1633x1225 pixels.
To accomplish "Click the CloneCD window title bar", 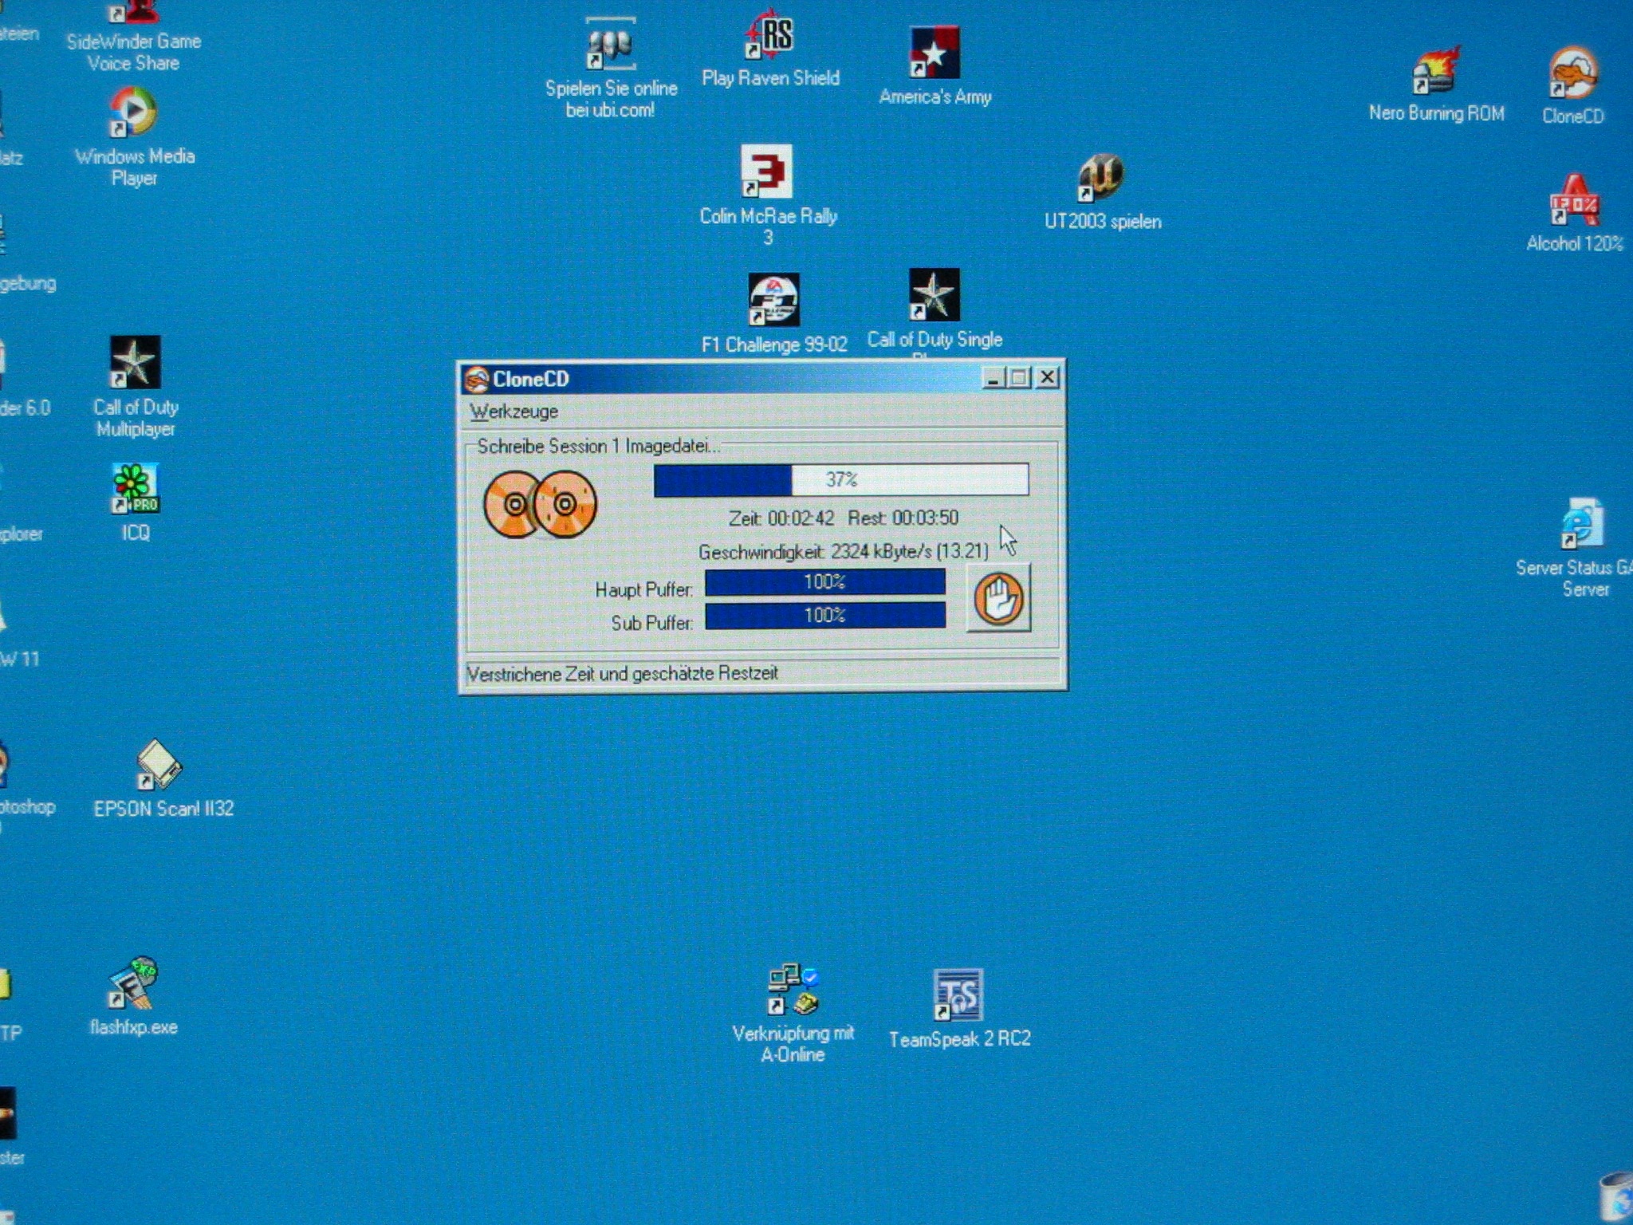I will point(718,379).
